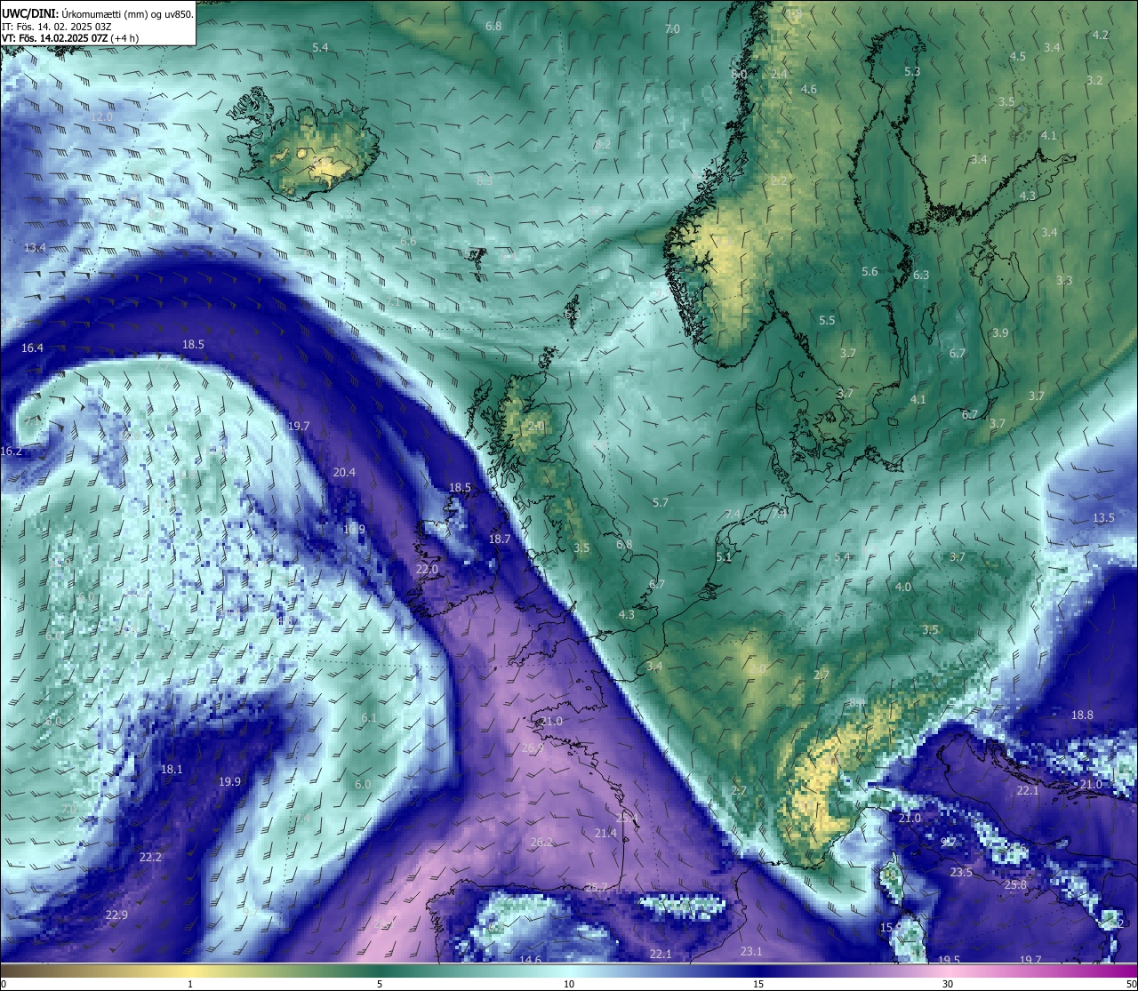Click the 5.5 value on the map
Screen dimensions: 1138x991
coord(827,321)
